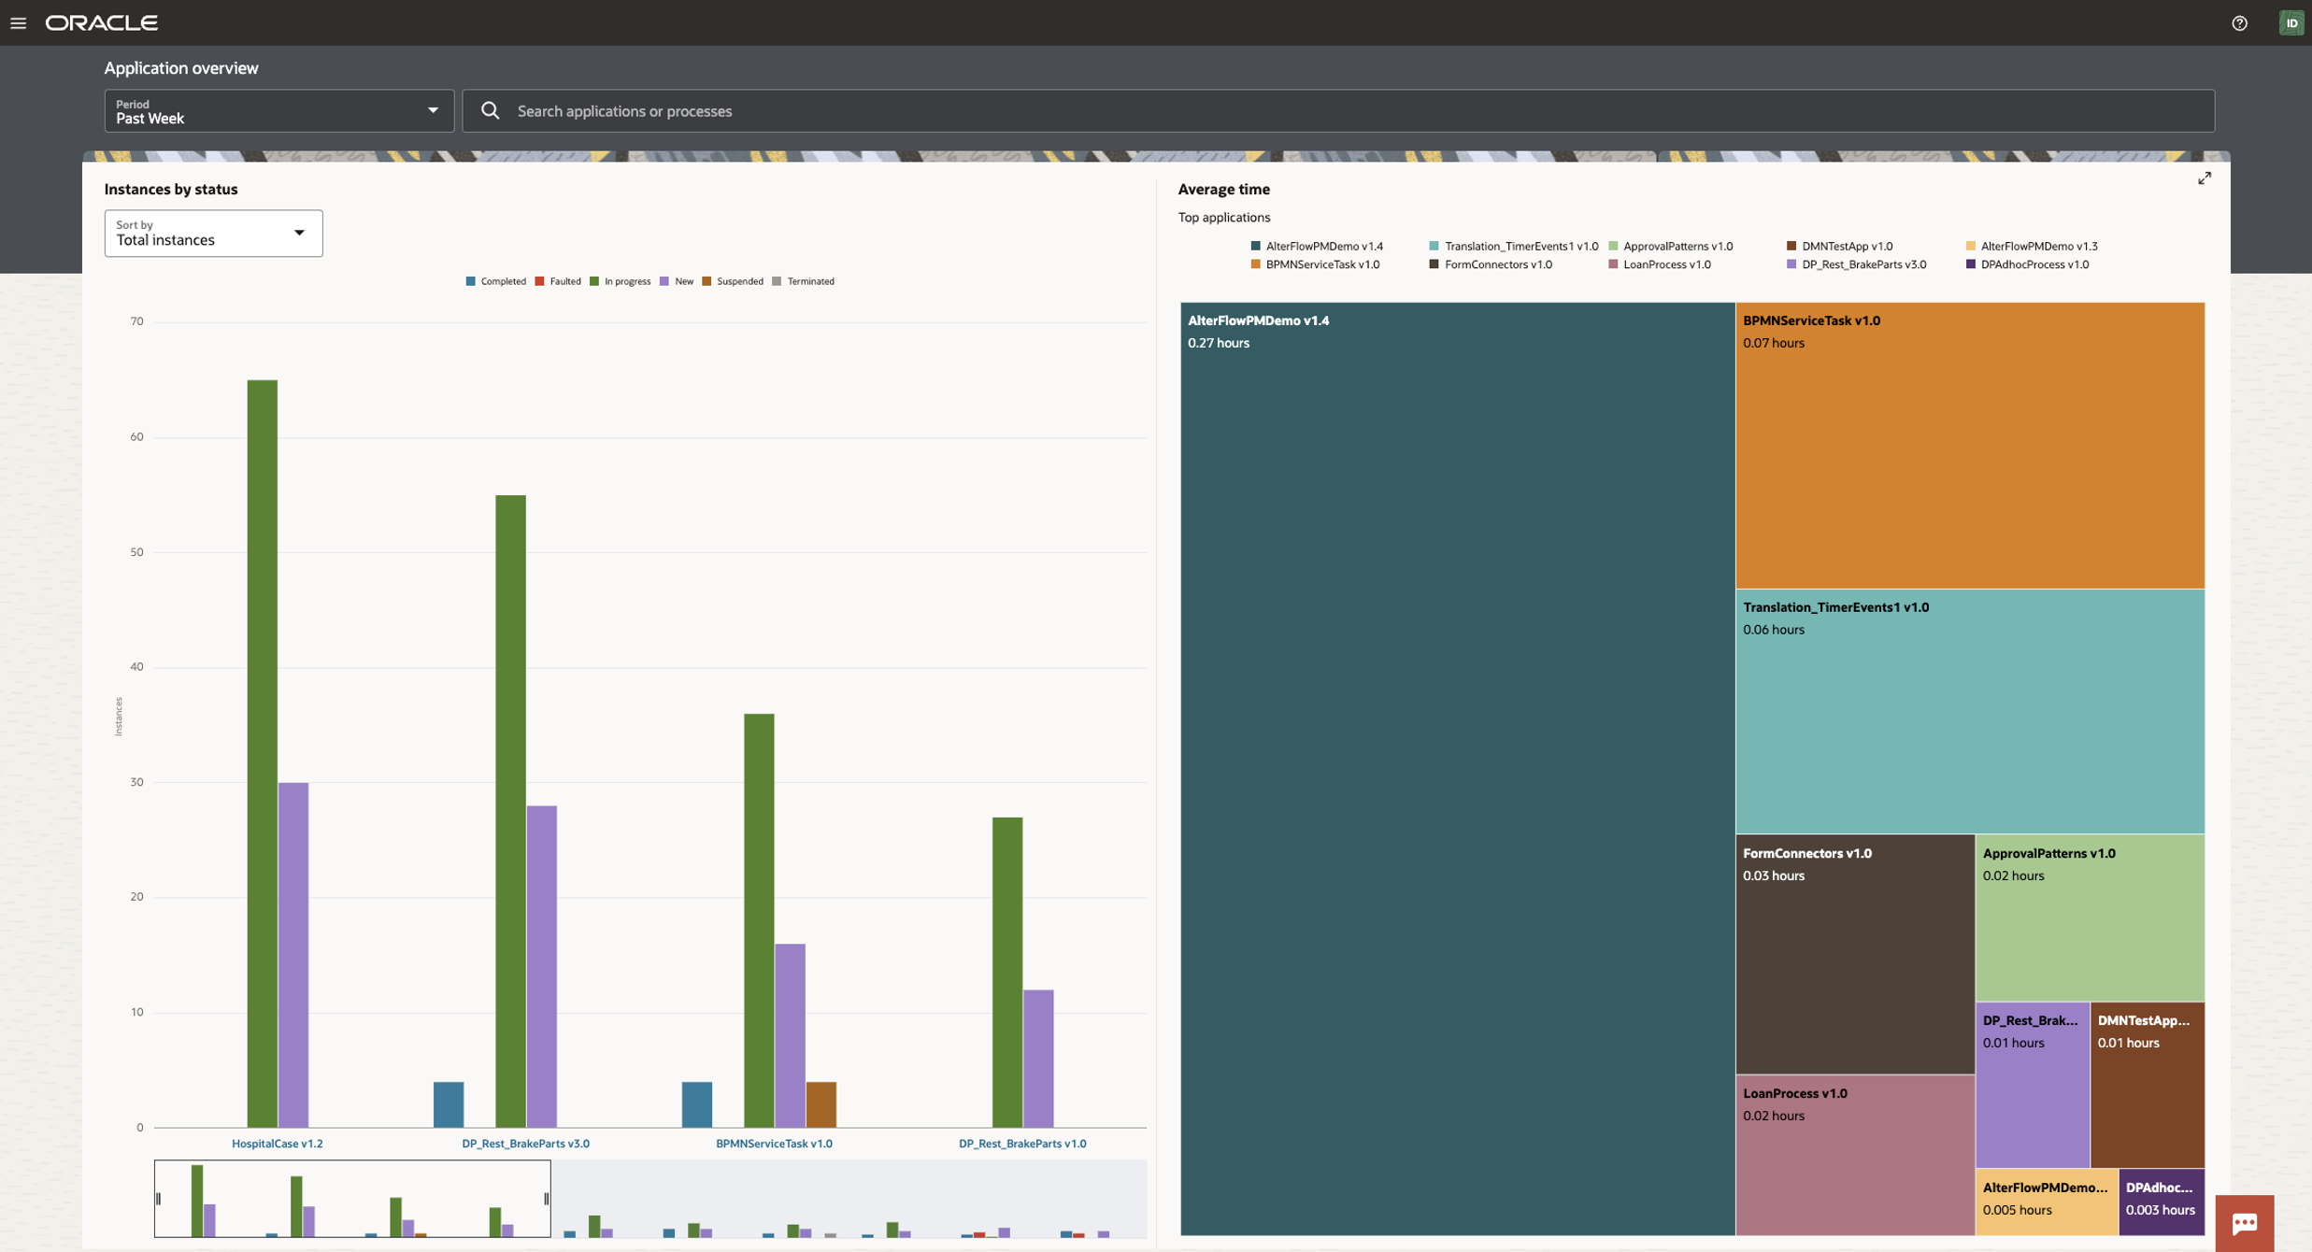Expand the Average time panel to fullscreen
This screenshot has width=2312, height=1252.
click(x=2205, y=178)
